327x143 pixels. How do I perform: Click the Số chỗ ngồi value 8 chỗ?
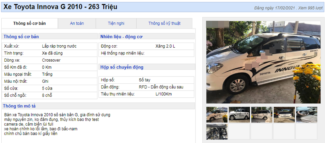point(47,95)
